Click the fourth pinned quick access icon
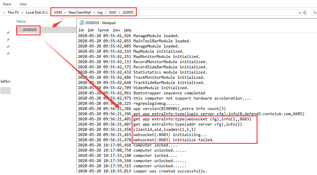 [8, 53]
